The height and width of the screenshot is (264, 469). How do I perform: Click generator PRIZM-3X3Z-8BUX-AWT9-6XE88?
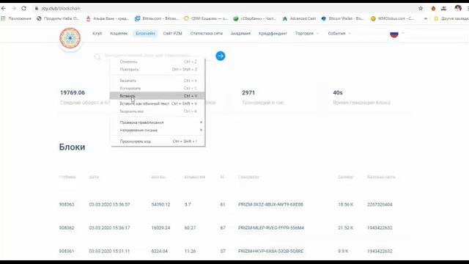click(270, 205)
